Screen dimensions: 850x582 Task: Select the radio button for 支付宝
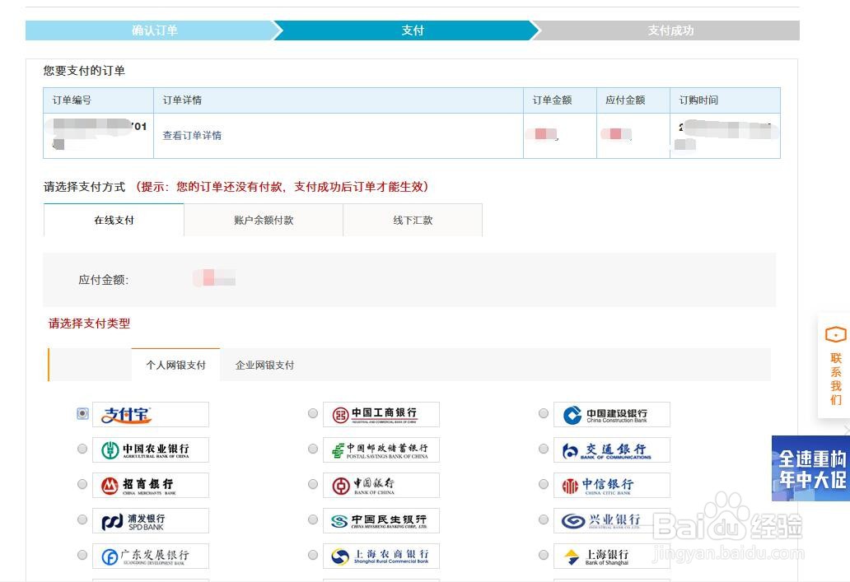point(82,413)
